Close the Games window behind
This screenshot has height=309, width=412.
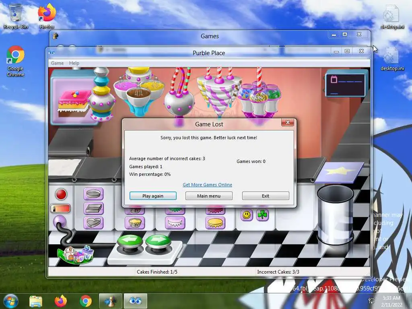pyautogui.click(x=359, y=35)
